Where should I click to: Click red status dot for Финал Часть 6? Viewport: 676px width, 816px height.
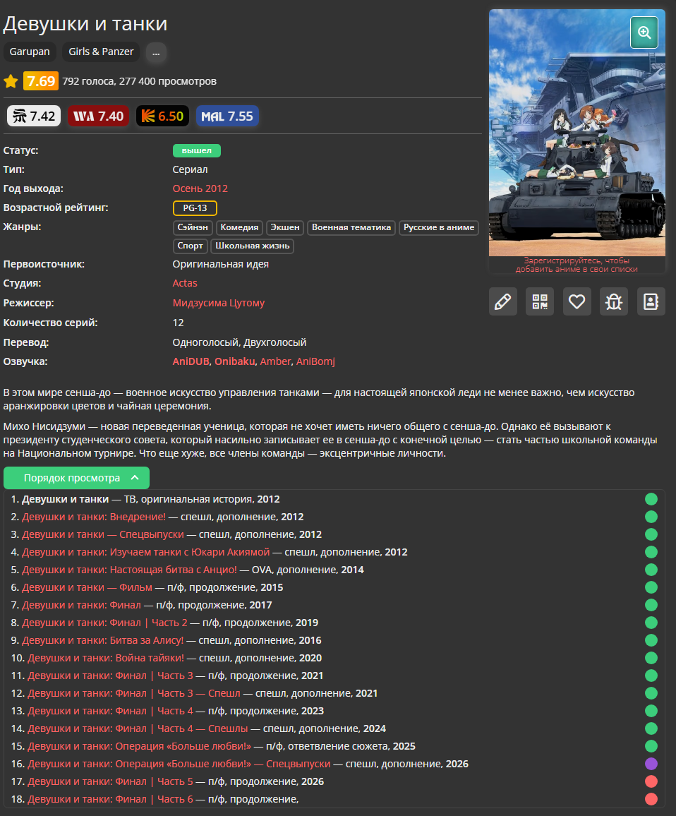point(651,799)
